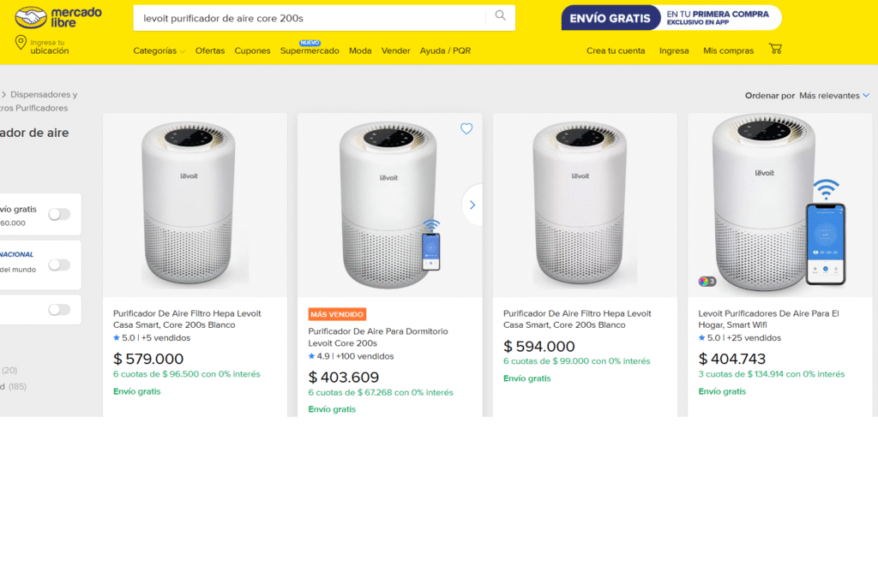Click the Envío gratis app promo banner
Viewport: 878px width, 583px height.
(x=671, y=17)
